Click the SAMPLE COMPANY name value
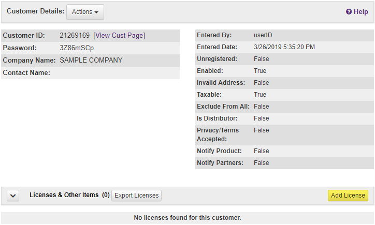375x225 pixels. click(x=91, y=60)
